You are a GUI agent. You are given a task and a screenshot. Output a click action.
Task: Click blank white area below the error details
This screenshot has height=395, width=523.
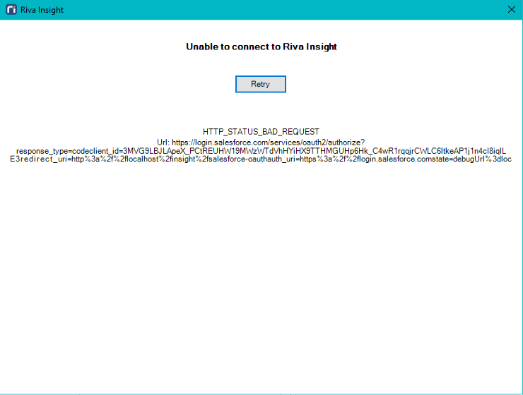[x=261, y=282]
